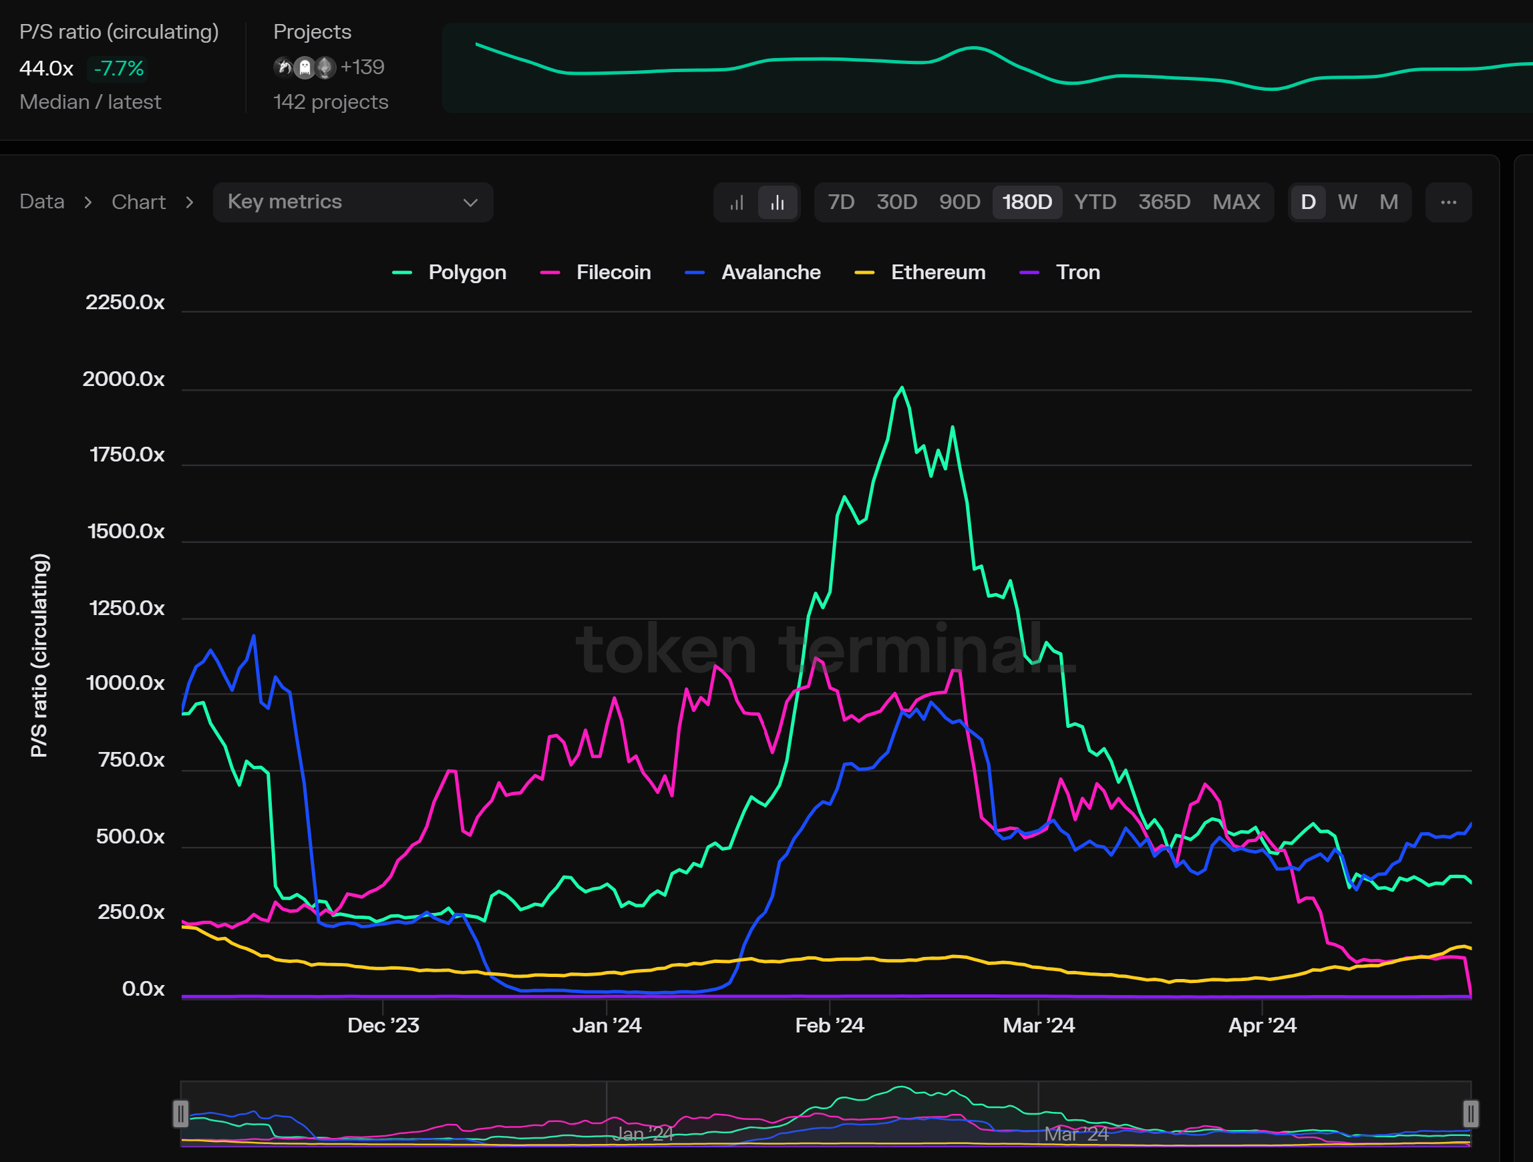
Task: Grab the left range slider handle
Action: pyautogui.click(x=180, y=1113)
